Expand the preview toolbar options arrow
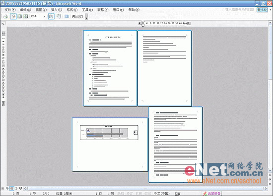The image size is (273, 196). click(x=86, y=17)
